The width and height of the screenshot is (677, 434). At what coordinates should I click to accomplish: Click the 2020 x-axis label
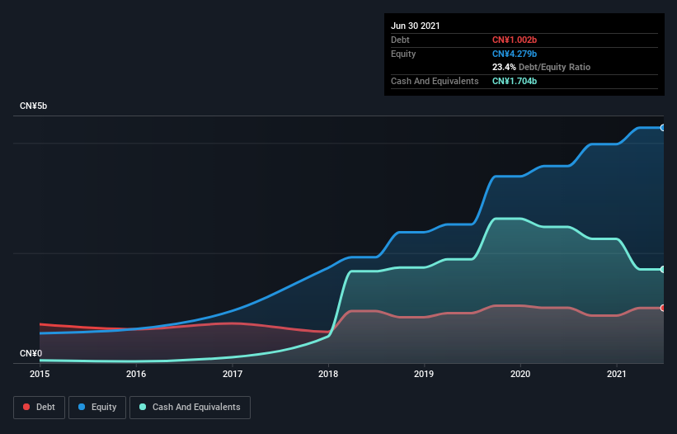pos(520,374)
